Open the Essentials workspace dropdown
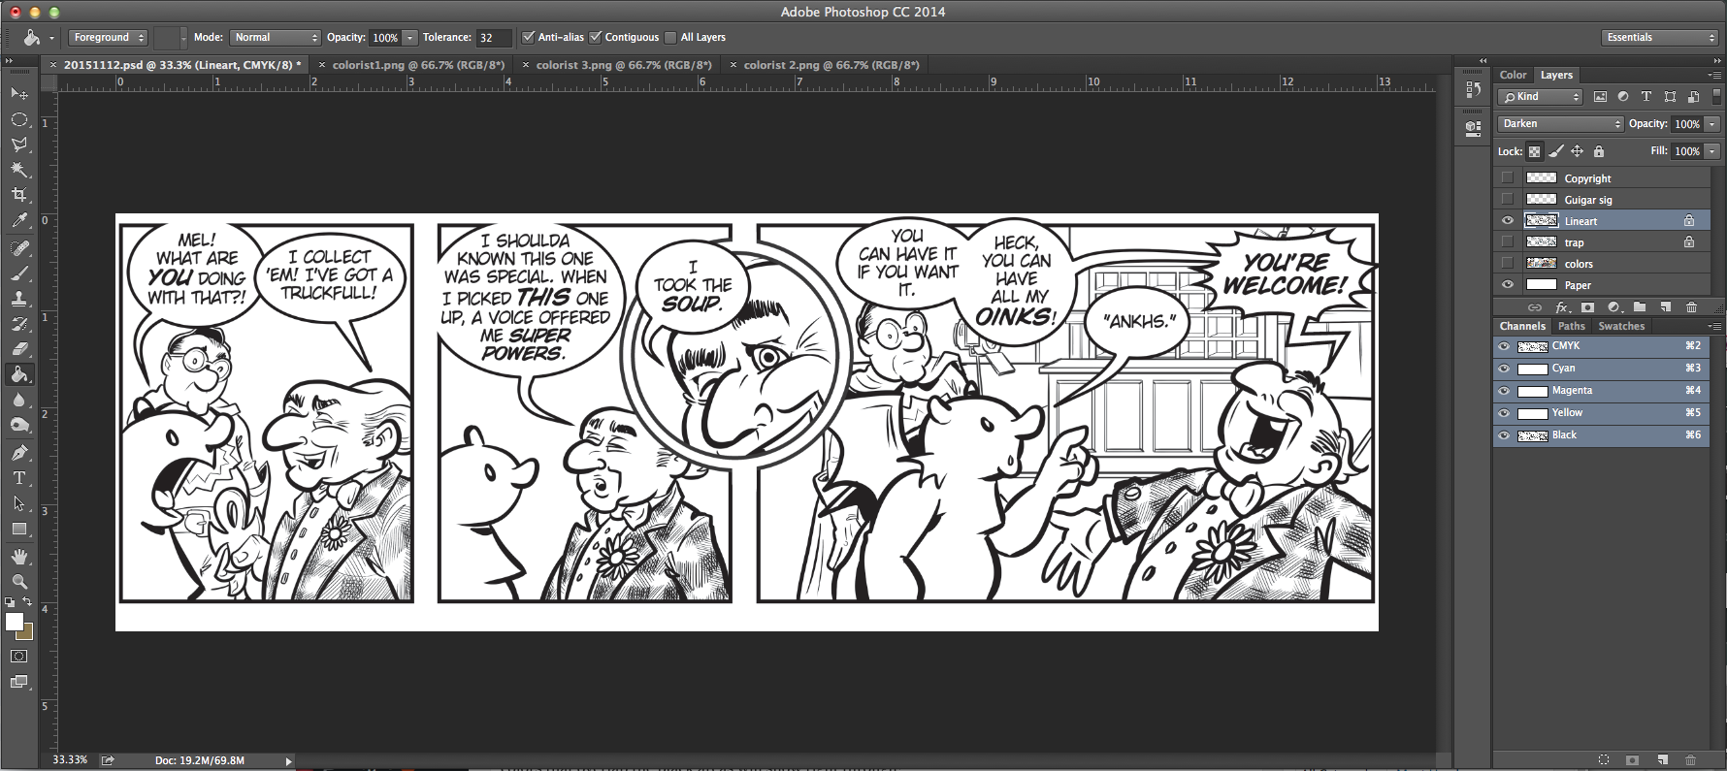Viewport: 1727px width, 771px height. [x=1660, y=38]
